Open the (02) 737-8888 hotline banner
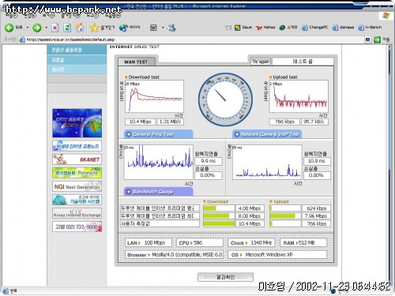The width and height of the screenshot is (395, 296). (77, 227)
